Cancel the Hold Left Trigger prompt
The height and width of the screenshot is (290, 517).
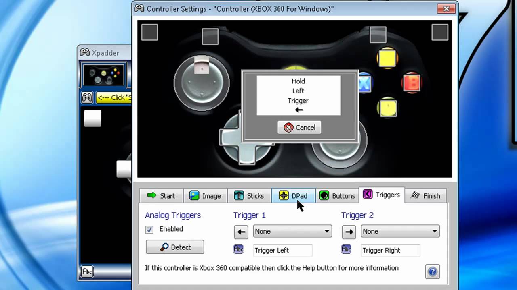coord(299,127)
